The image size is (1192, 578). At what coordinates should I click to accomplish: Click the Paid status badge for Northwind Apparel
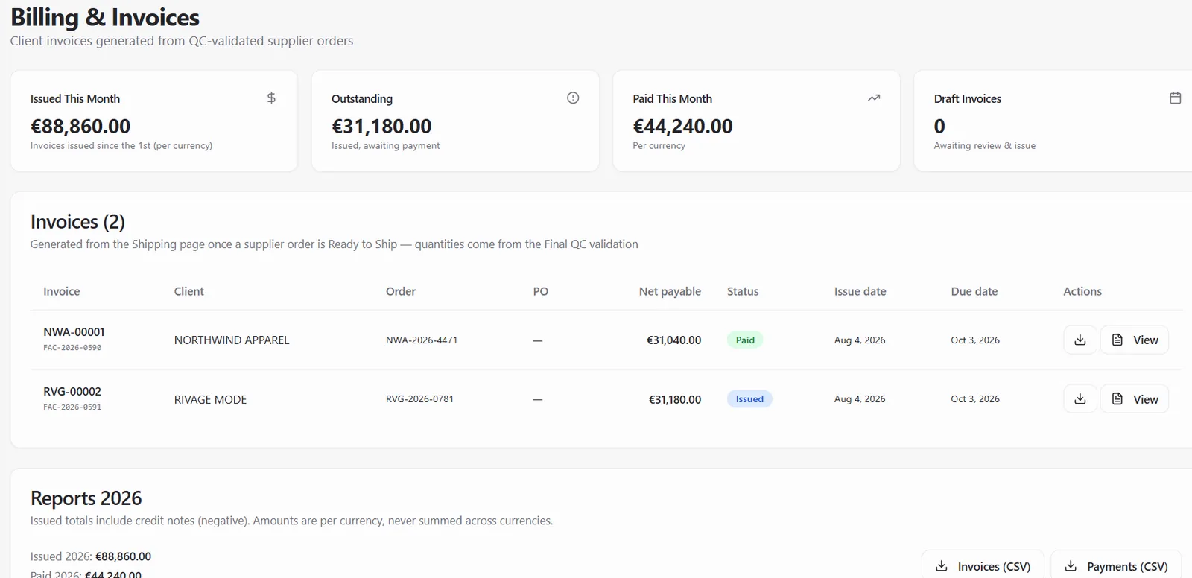(x=745, y=340)
